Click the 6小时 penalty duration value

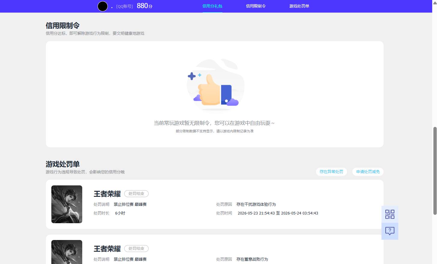(120, 213)
